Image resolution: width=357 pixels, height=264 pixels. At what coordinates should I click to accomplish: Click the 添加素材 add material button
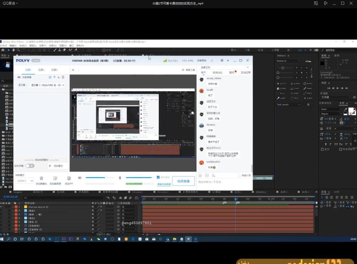pyautogui.click(x=56, y=166)
